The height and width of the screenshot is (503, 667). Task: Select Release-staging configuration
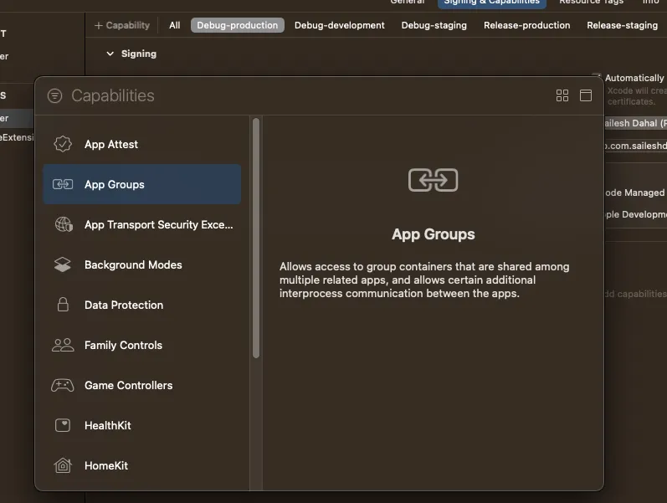pyautogui.click(x=622, y=26)
